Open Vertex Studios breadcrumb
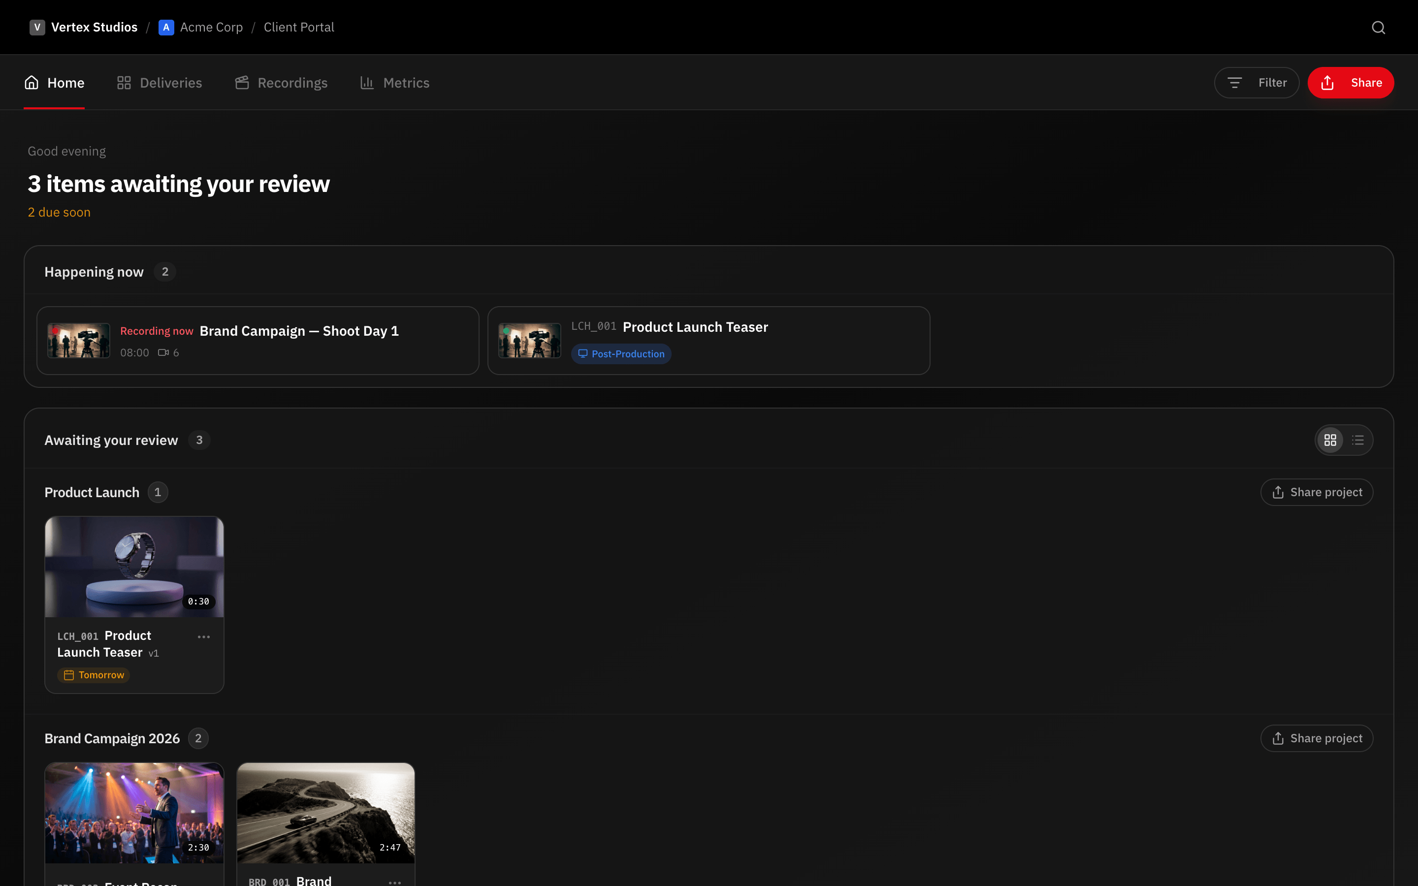Screen dimensions: 1418x886 point(95,28)
